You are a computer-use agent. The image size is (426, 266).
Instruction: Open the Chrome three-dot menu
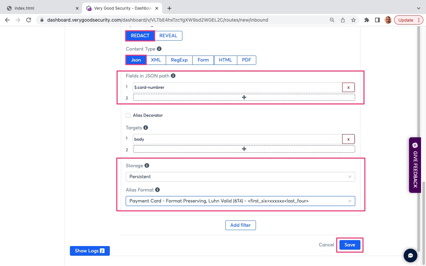pyautogui.click(x=419, y=20)
